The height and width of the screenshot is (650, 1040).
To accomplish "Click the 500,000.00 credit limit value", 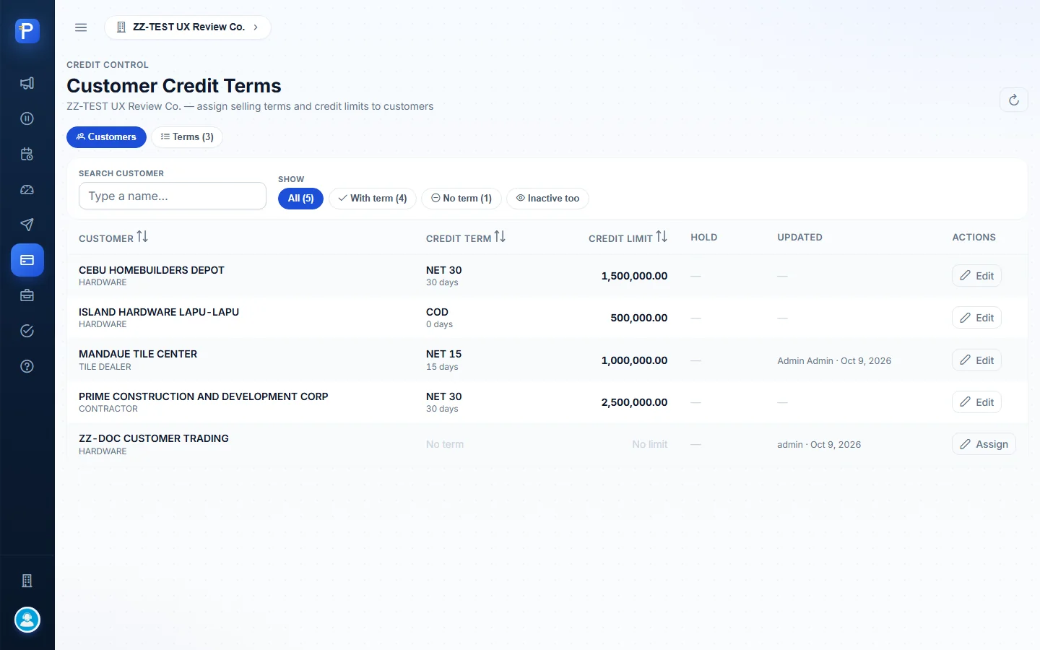I will 639,318.
